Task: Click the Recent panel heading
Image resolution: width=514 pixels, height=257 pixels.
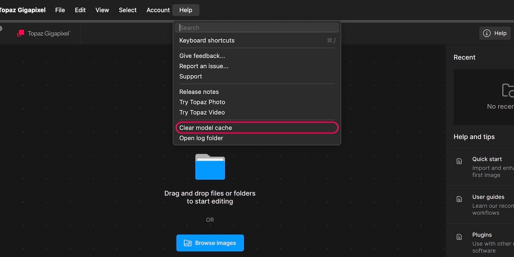Action: point(464,57)
